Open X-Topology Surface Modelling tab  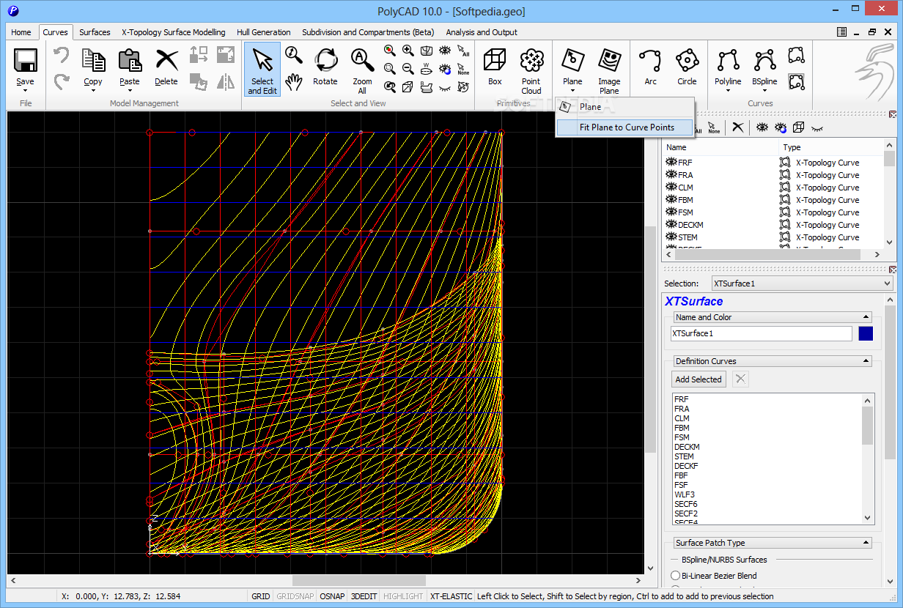(x=174, y=32)
